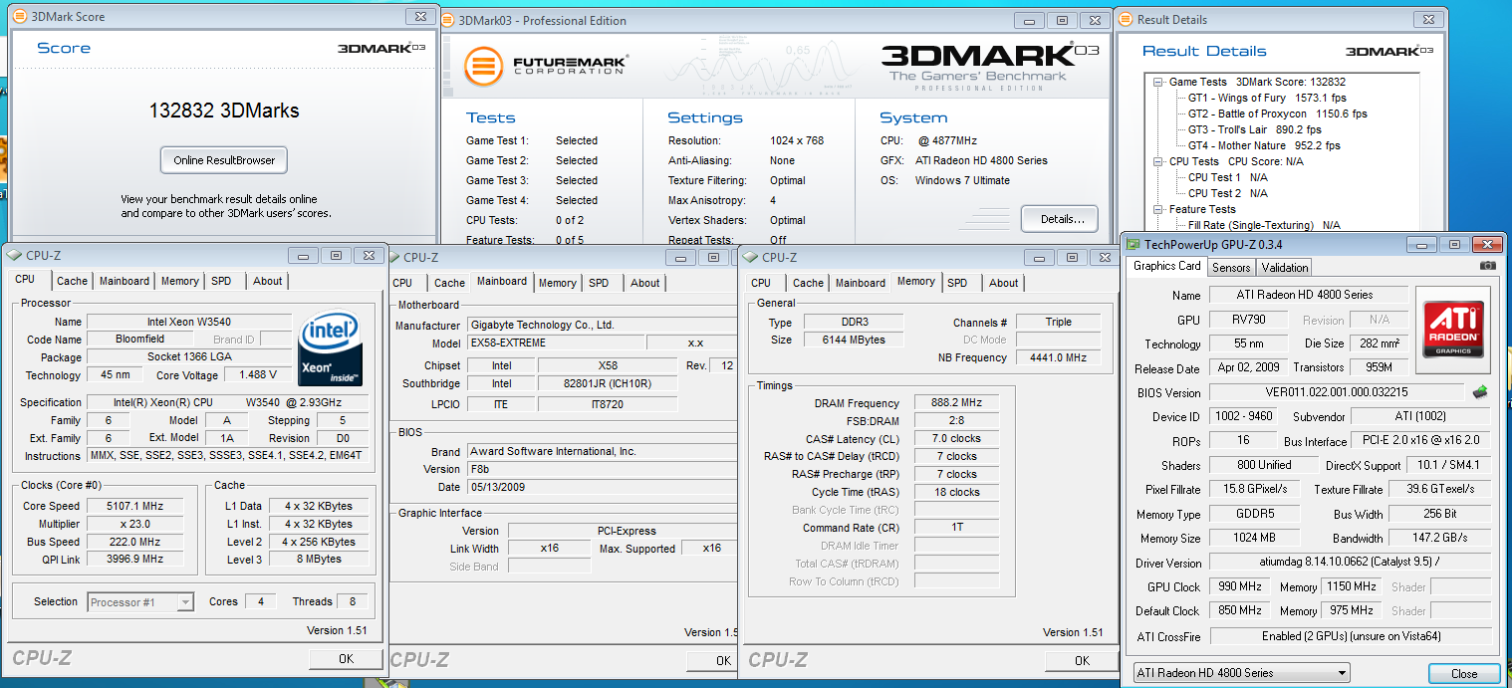Click the '132832 3DMarks' score text

click(224, 111)
